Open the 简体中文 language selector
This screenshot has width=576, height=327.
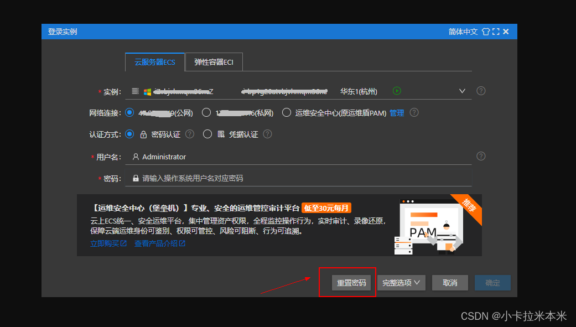click(x=463, y=32)
